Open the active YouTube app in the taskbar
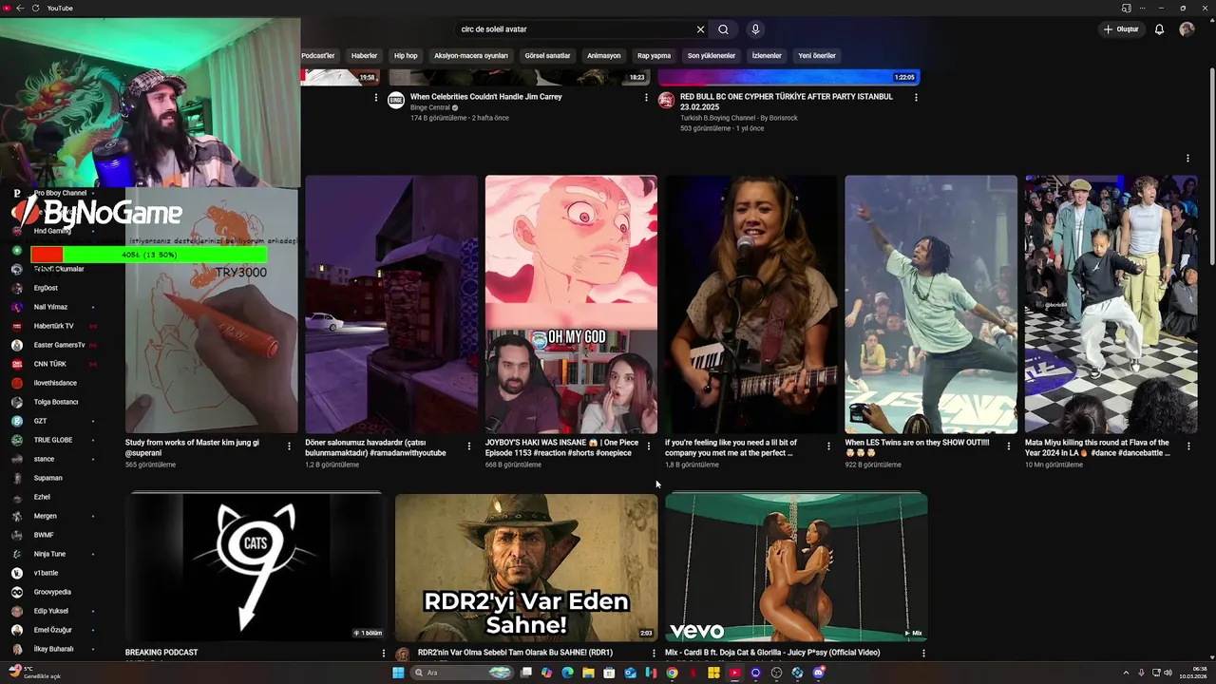1216x684 pixels. coord(734,673)
